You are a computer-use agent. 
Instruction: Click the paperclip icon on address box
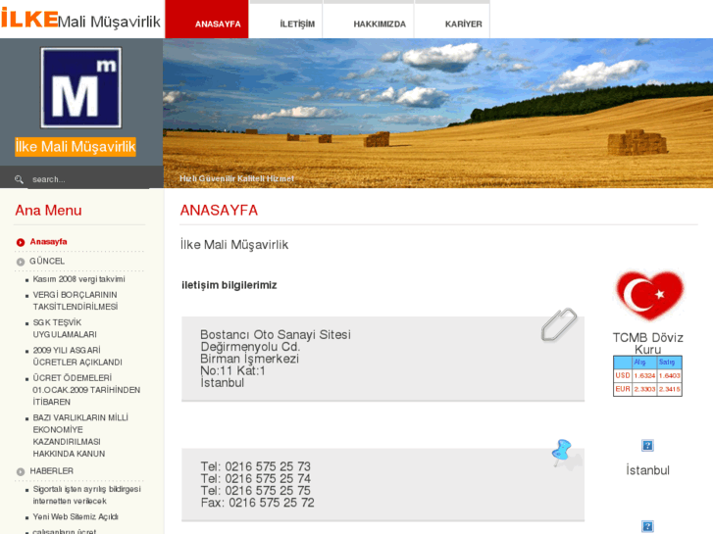(x=559, y=324)
